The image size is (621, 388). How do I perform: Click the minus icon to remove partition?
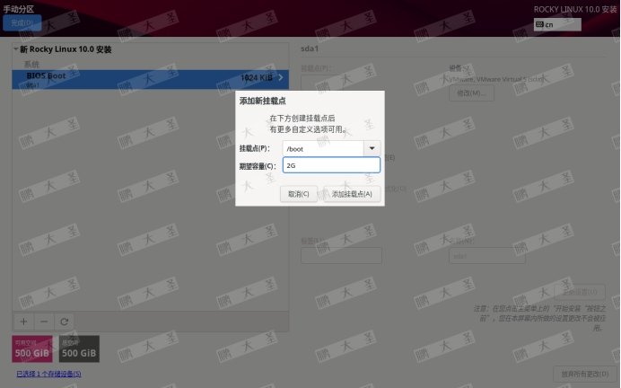44,321
